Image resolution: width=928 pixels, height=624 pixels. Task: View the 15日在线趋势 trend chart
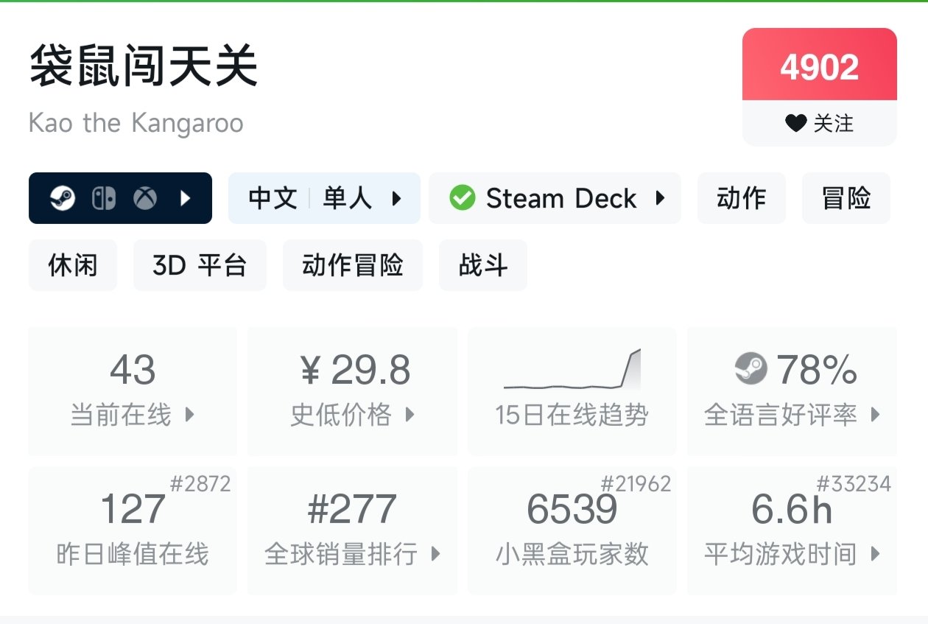click(572, 391)
